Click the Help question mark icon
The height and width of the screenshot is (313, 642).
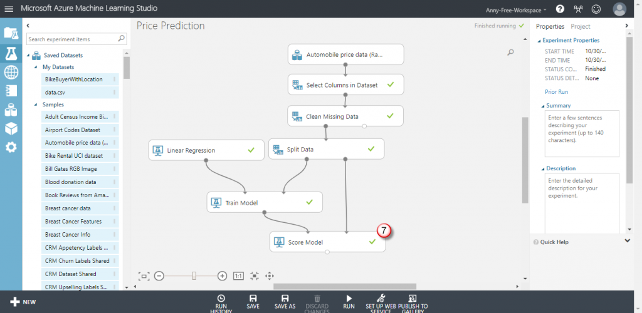click(560, 9)
